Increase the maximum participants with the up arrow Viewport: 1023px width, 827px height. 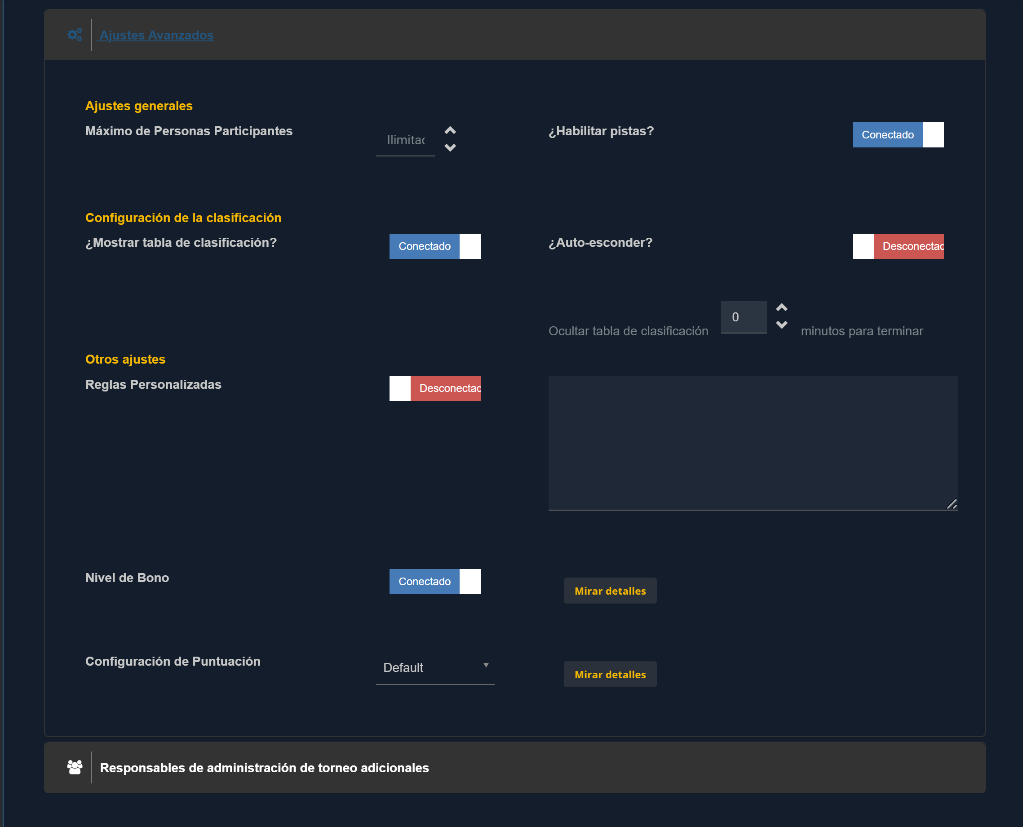point(450,130)
